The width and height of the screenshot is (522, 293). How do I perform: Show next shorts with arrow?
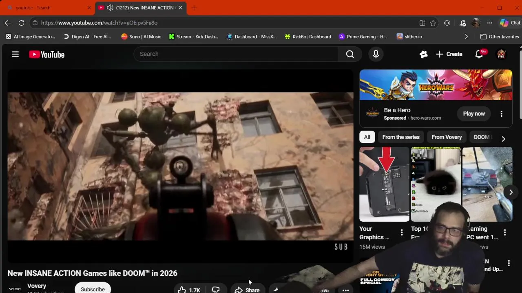(x=511, y=192)
